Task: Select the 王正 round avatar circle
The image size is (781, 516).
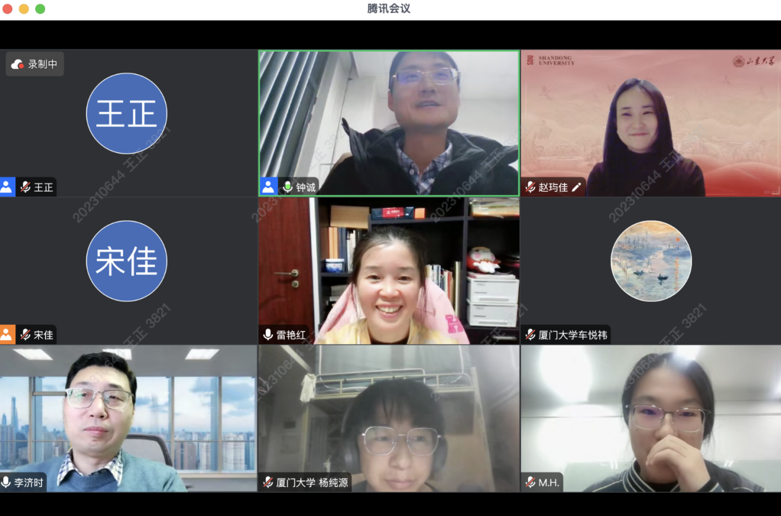Action: pos(126,113)
